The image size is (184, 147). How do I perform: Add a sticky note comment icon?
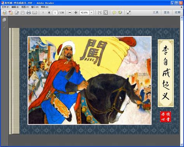(114, 12)
